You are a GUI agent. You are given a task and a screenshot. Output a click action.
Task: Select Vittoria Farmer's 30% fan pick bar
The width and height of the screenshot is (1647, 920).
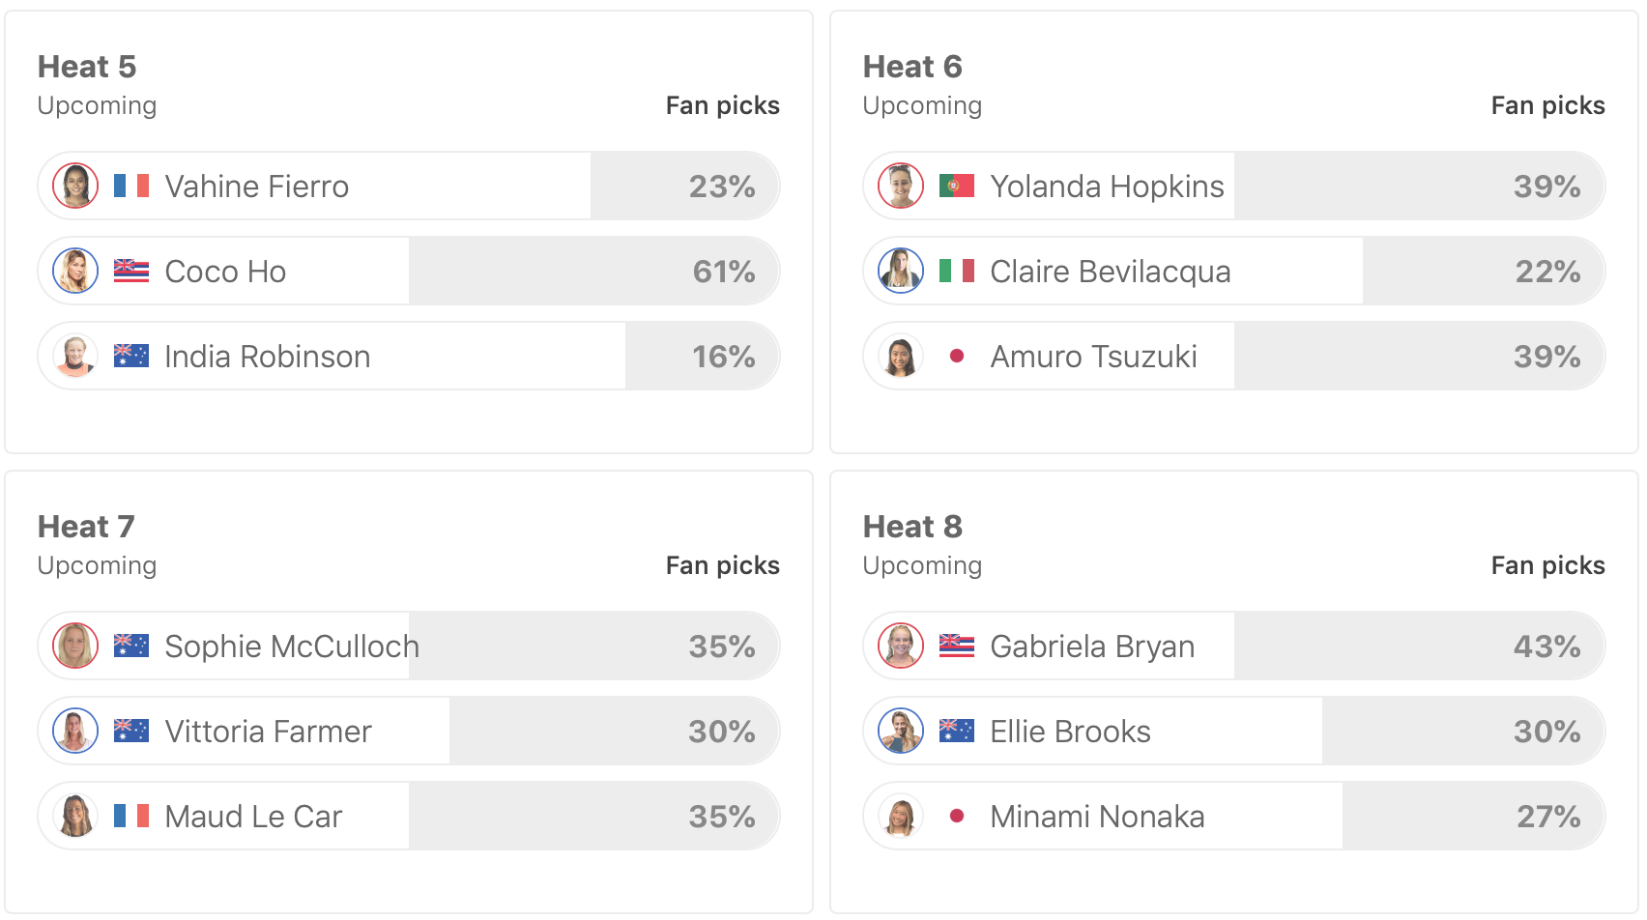[x=613, y=731]
